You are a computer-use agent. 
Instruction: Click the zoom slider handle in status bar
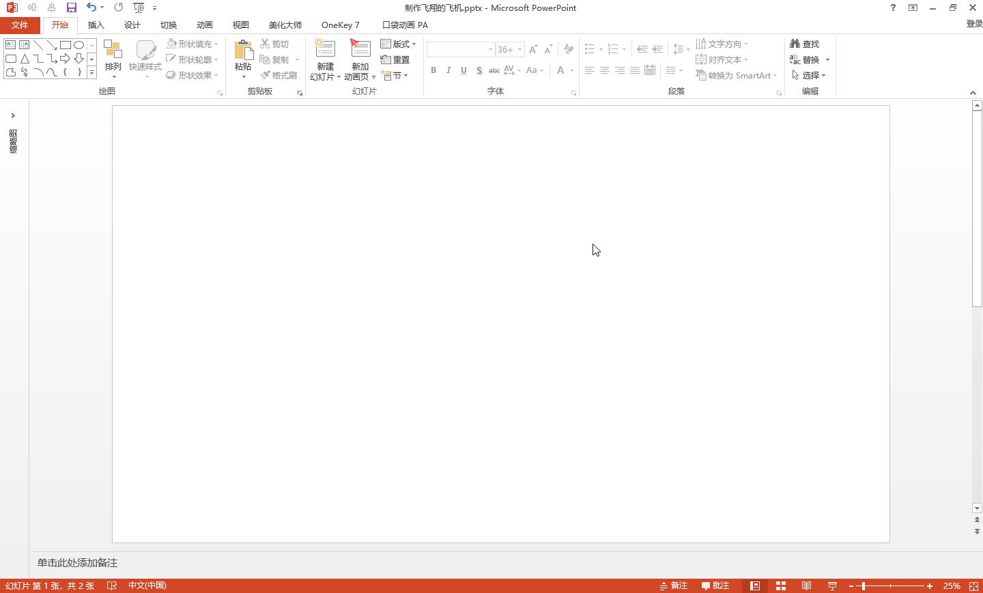863,585
